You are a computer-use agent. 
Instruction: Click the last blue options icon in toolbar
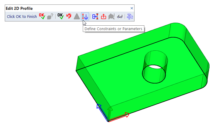click(130, 17)
